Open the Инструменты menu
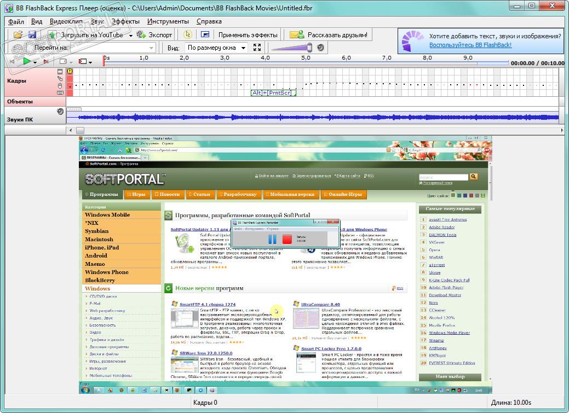The height and width of the screenshot is (413, 569). click(168, 21)
